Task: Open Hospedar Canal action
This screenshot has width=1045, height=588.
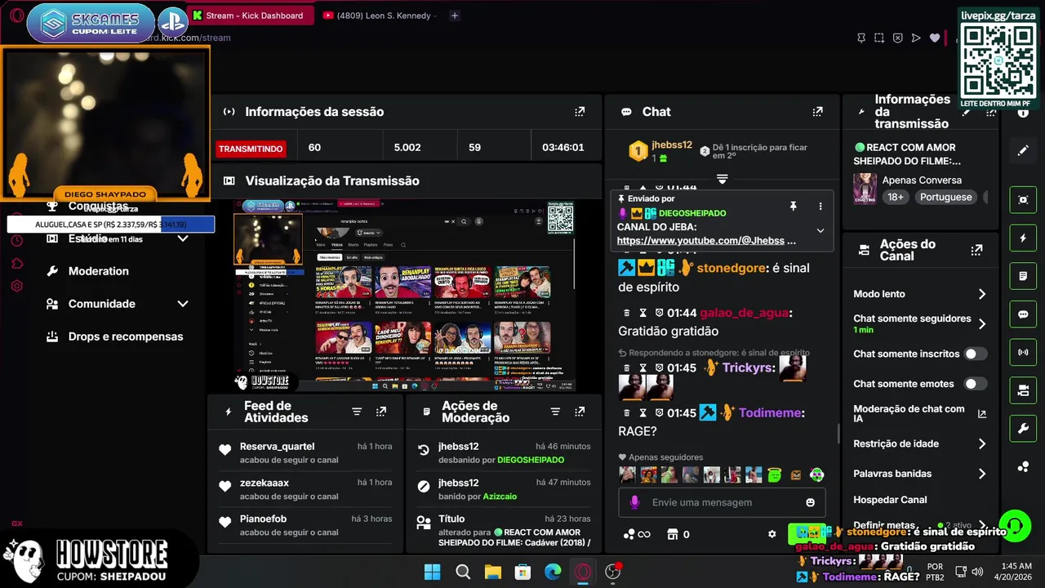Action: 890,500
